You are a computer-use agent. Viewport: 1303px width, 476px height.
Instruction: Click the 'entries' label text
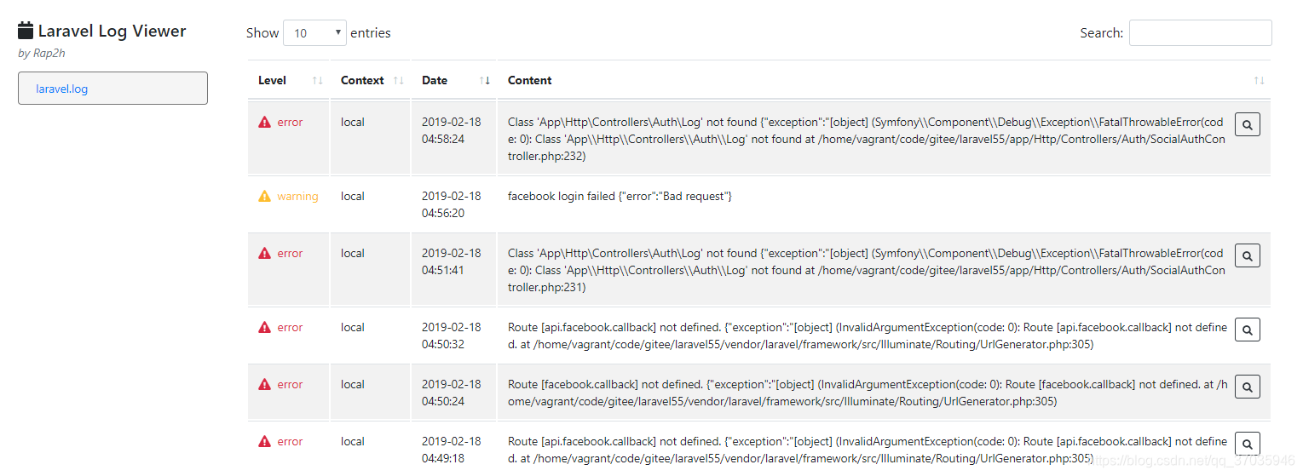[x=371, y=32]
